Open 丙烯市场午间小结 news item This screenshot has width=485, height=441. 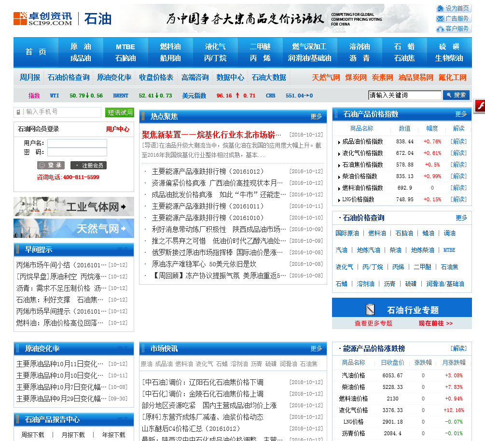pyautogui.click(x=61, y=265)
